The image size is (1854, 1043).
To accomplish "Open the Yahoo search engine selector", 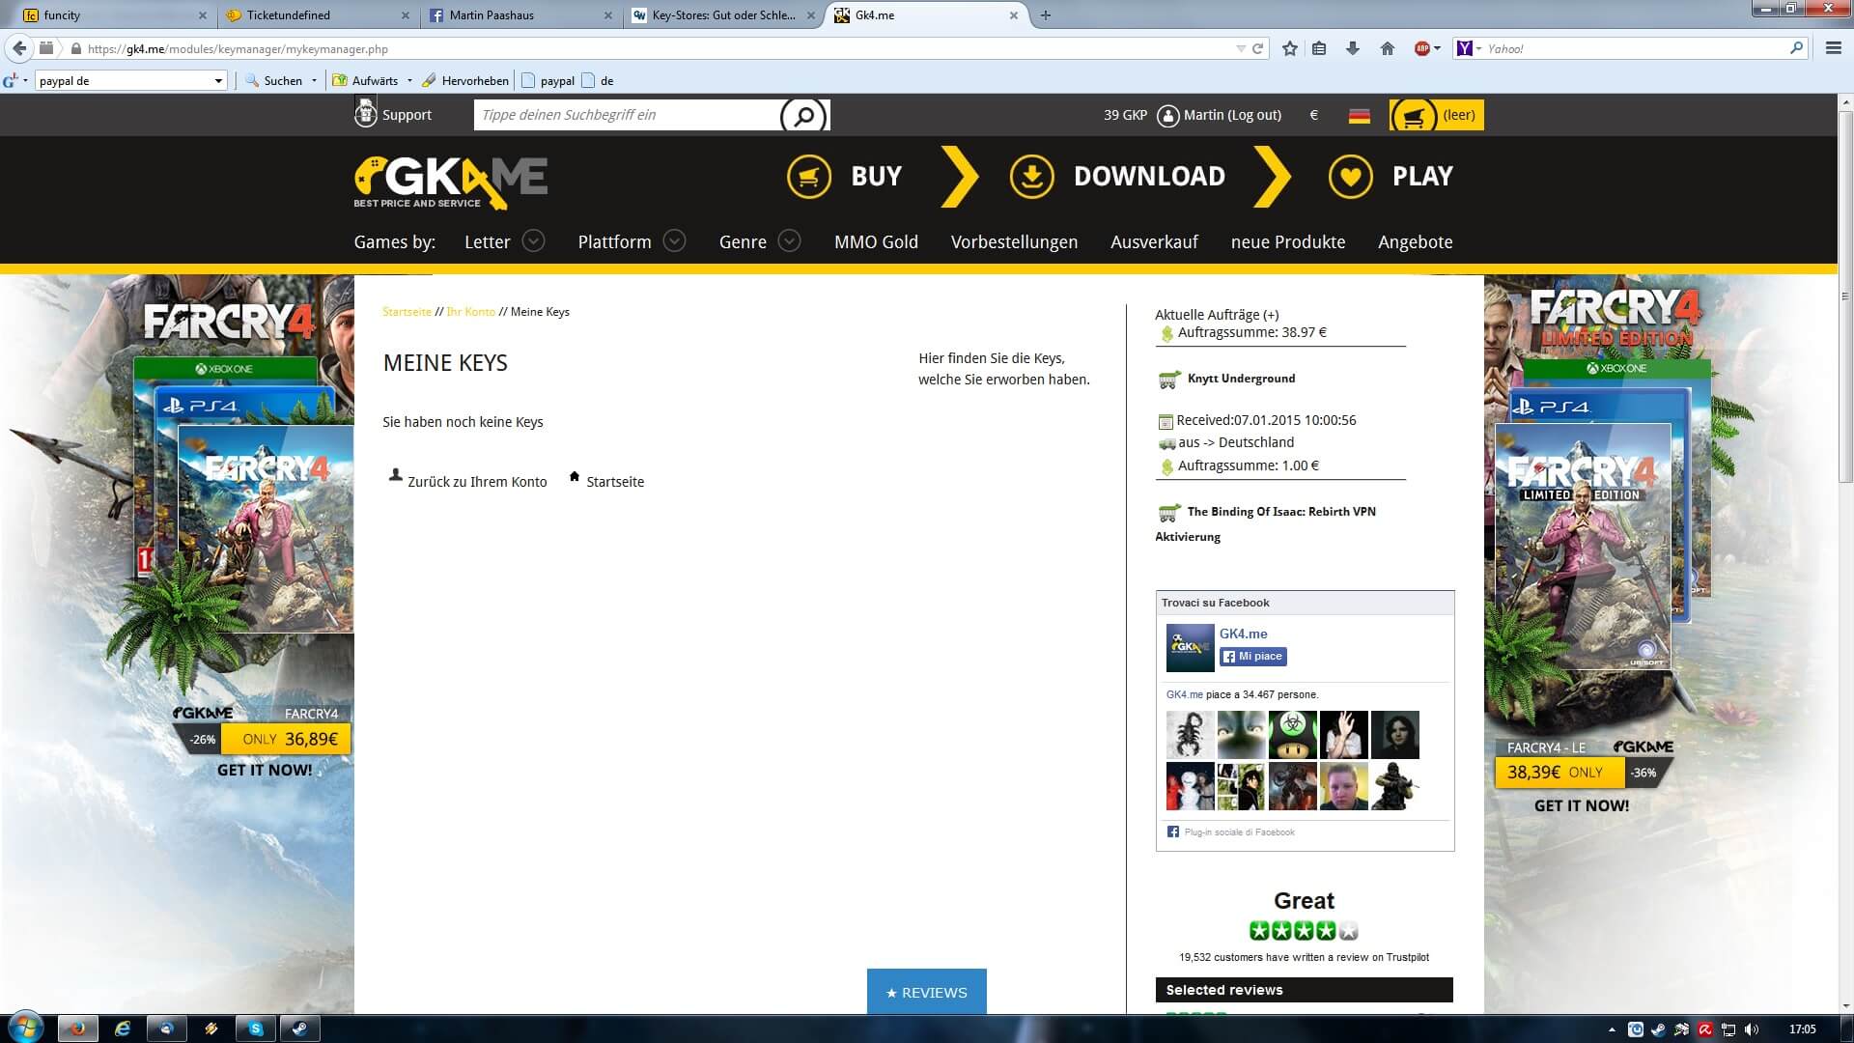I will click(1469, 48).
